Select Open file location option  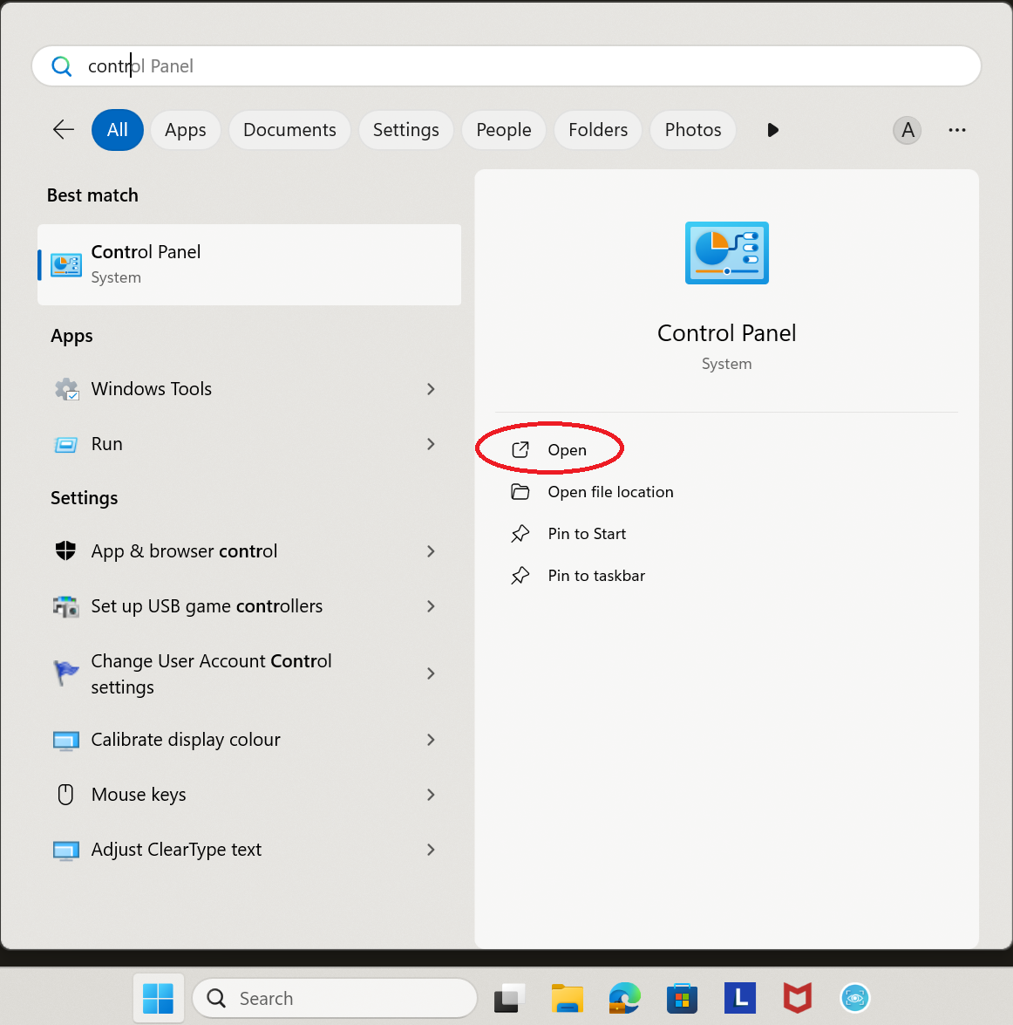click(610, 492)
